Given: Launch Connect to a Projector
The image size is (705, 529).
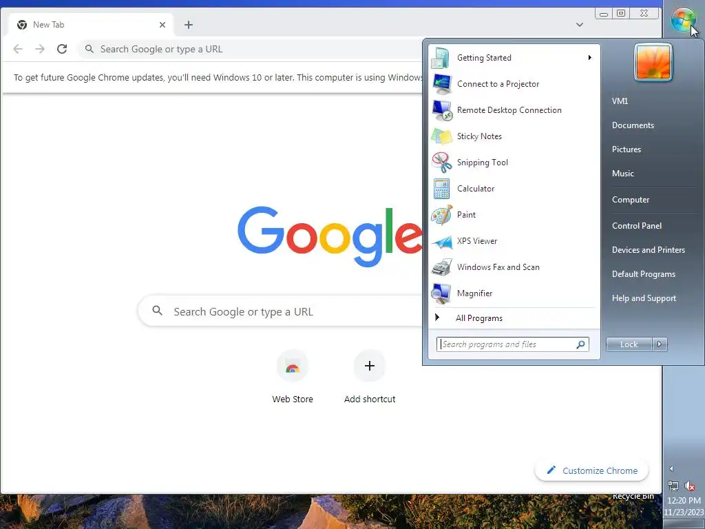Looking at the screenshot, I should tap(513, 83).
